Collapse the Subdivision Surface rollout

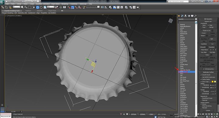tap(208, 72)
